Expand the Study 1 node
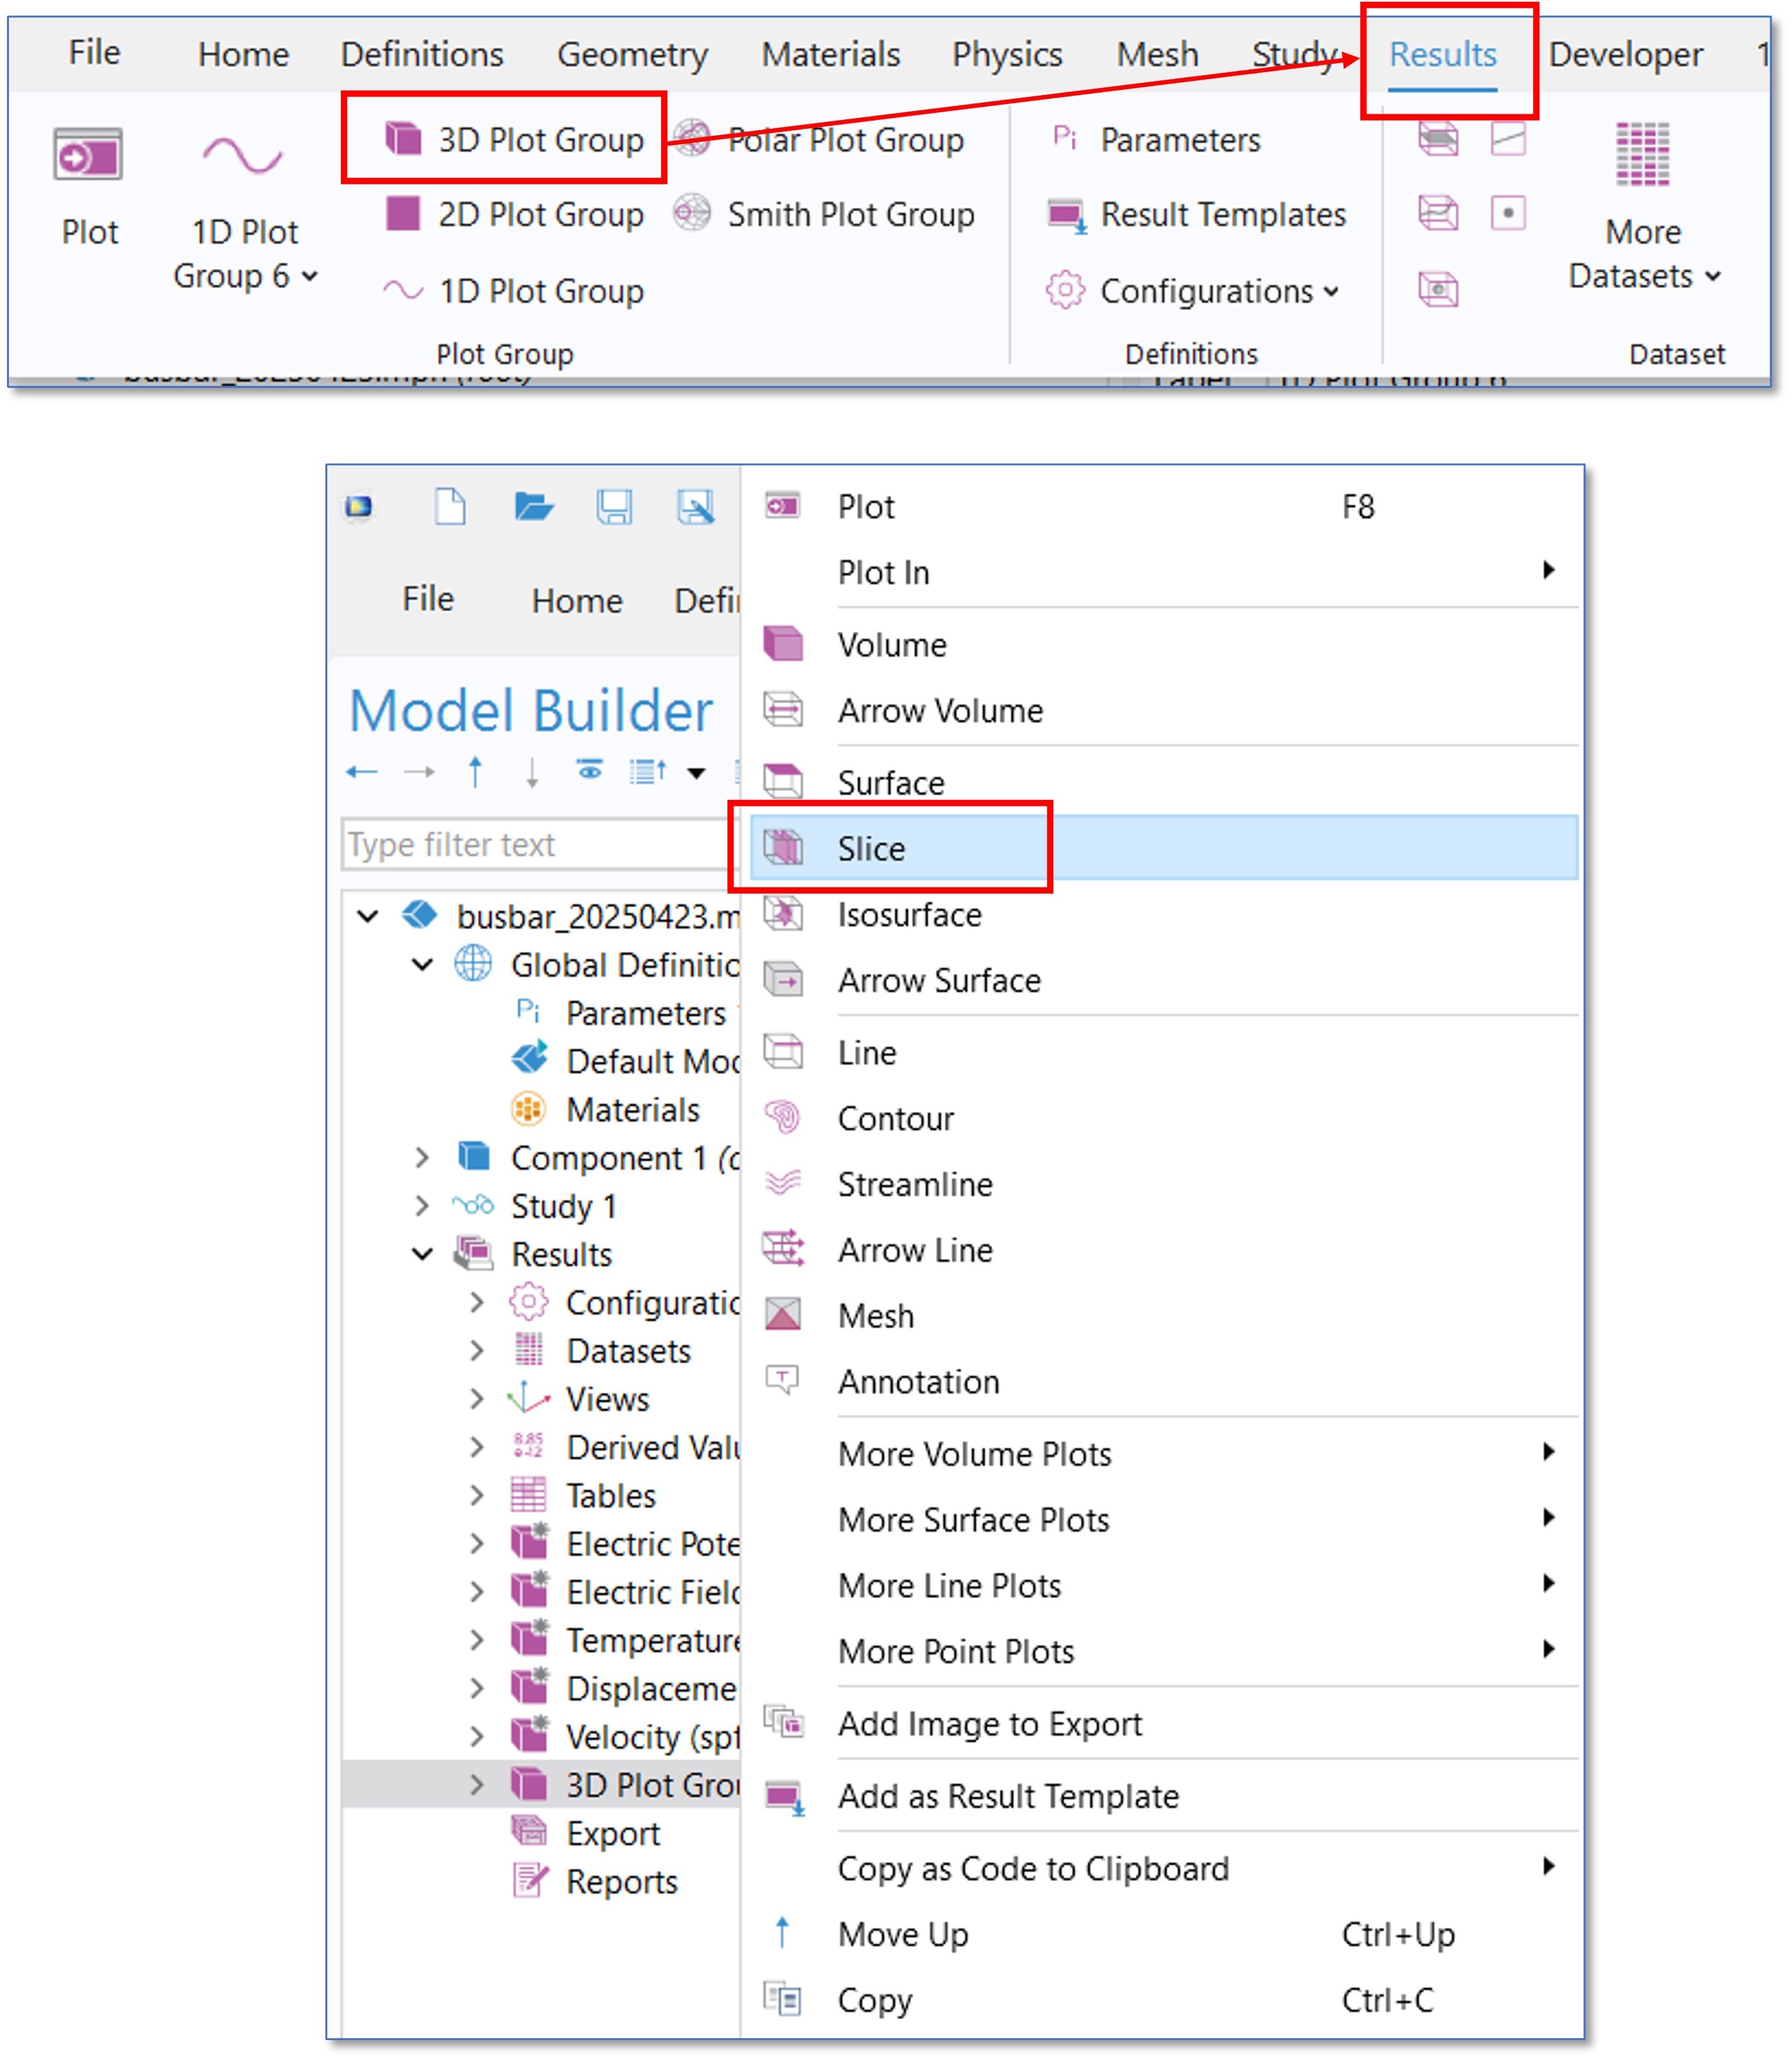This screenshot has height=2058, width=1792. (x=422, y=1206)
